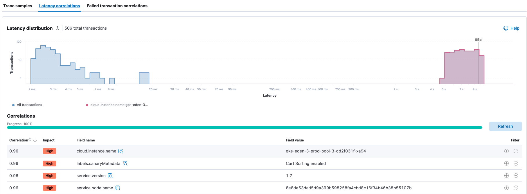Click the 0.96 correlation for labels.canaryMetadata
The height and width of the screenshot is (194, 527).
tap(14, 164)
